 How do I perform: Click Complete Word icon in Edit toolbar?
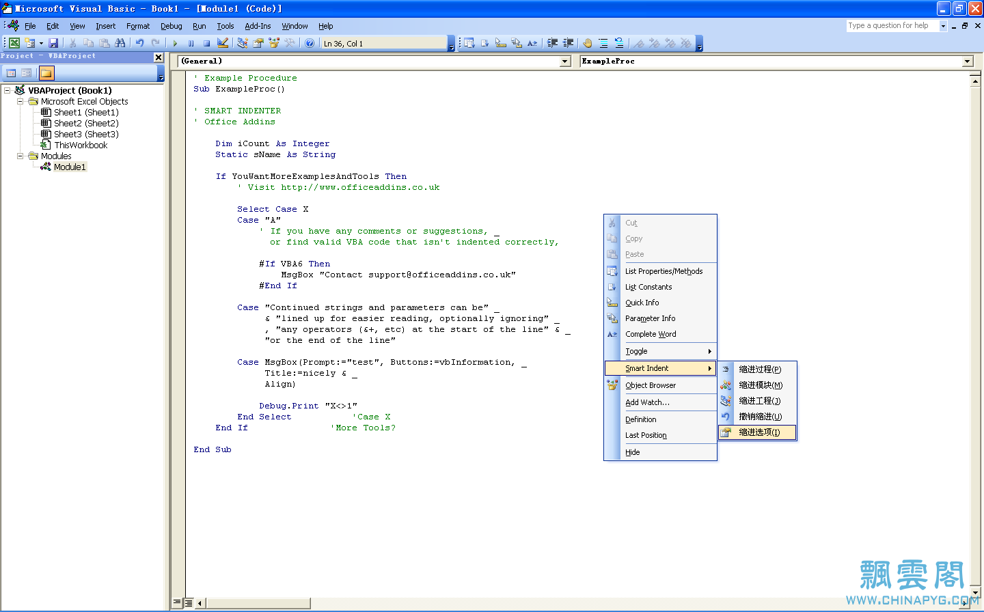click(532, 42)
